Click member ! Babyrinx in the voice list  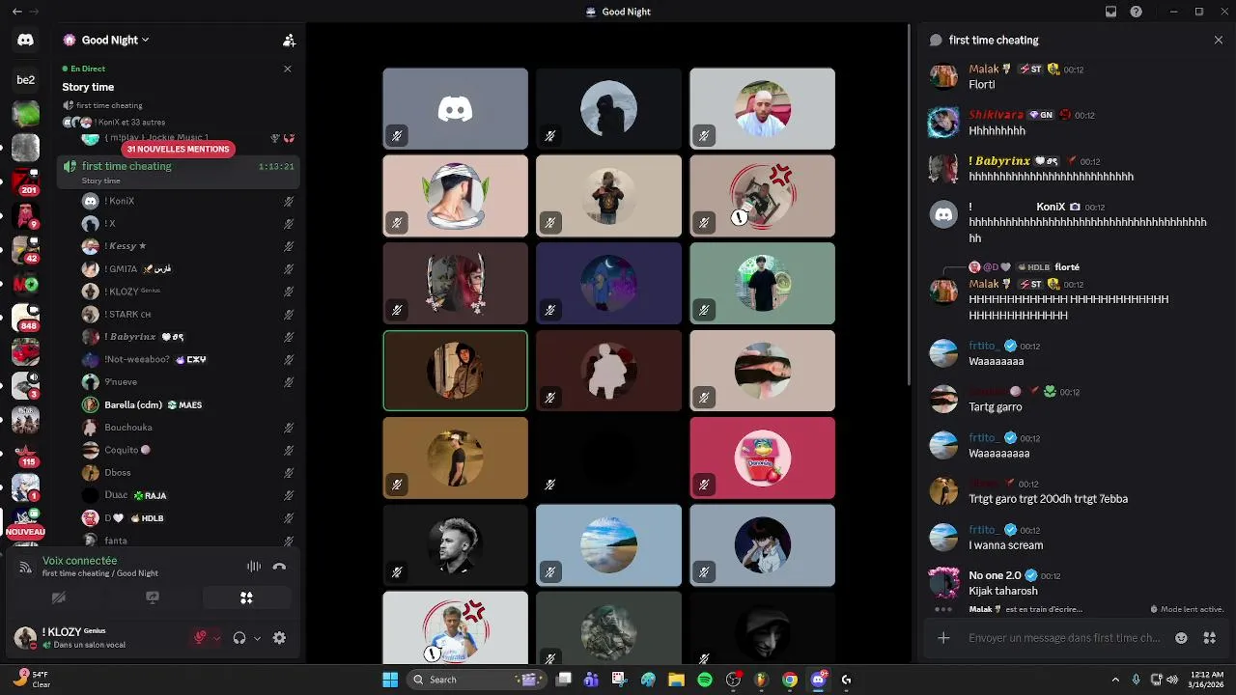point(189,337)
